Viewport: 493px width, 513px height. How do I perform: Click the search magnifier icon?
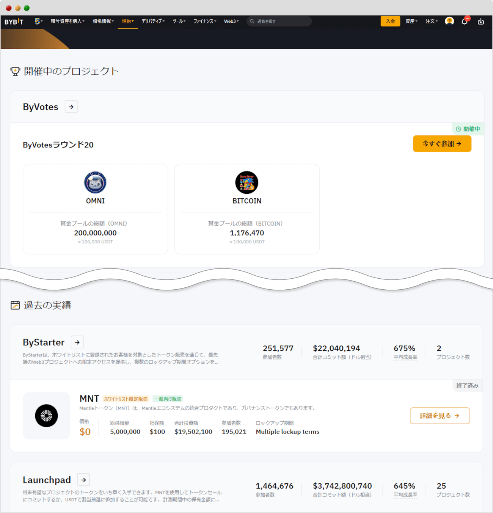[x=252, y=21]
